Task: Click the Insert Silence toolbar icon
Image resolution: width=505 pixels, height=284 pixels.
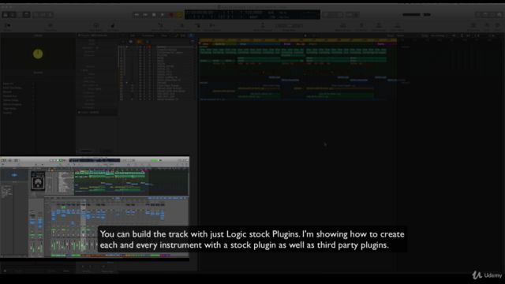Action: [397, 25]
